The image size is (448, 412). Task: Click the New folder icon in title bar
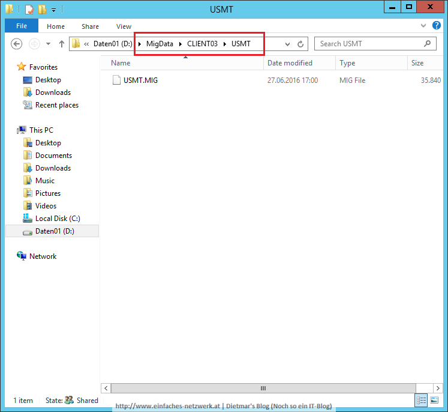click(43, 10)
